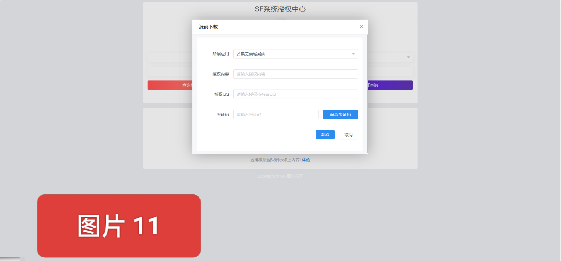Click the 授权QQ holder input box
Image resolution: width=561 pixels, height=261 pixels.
(x=295, y=94)
